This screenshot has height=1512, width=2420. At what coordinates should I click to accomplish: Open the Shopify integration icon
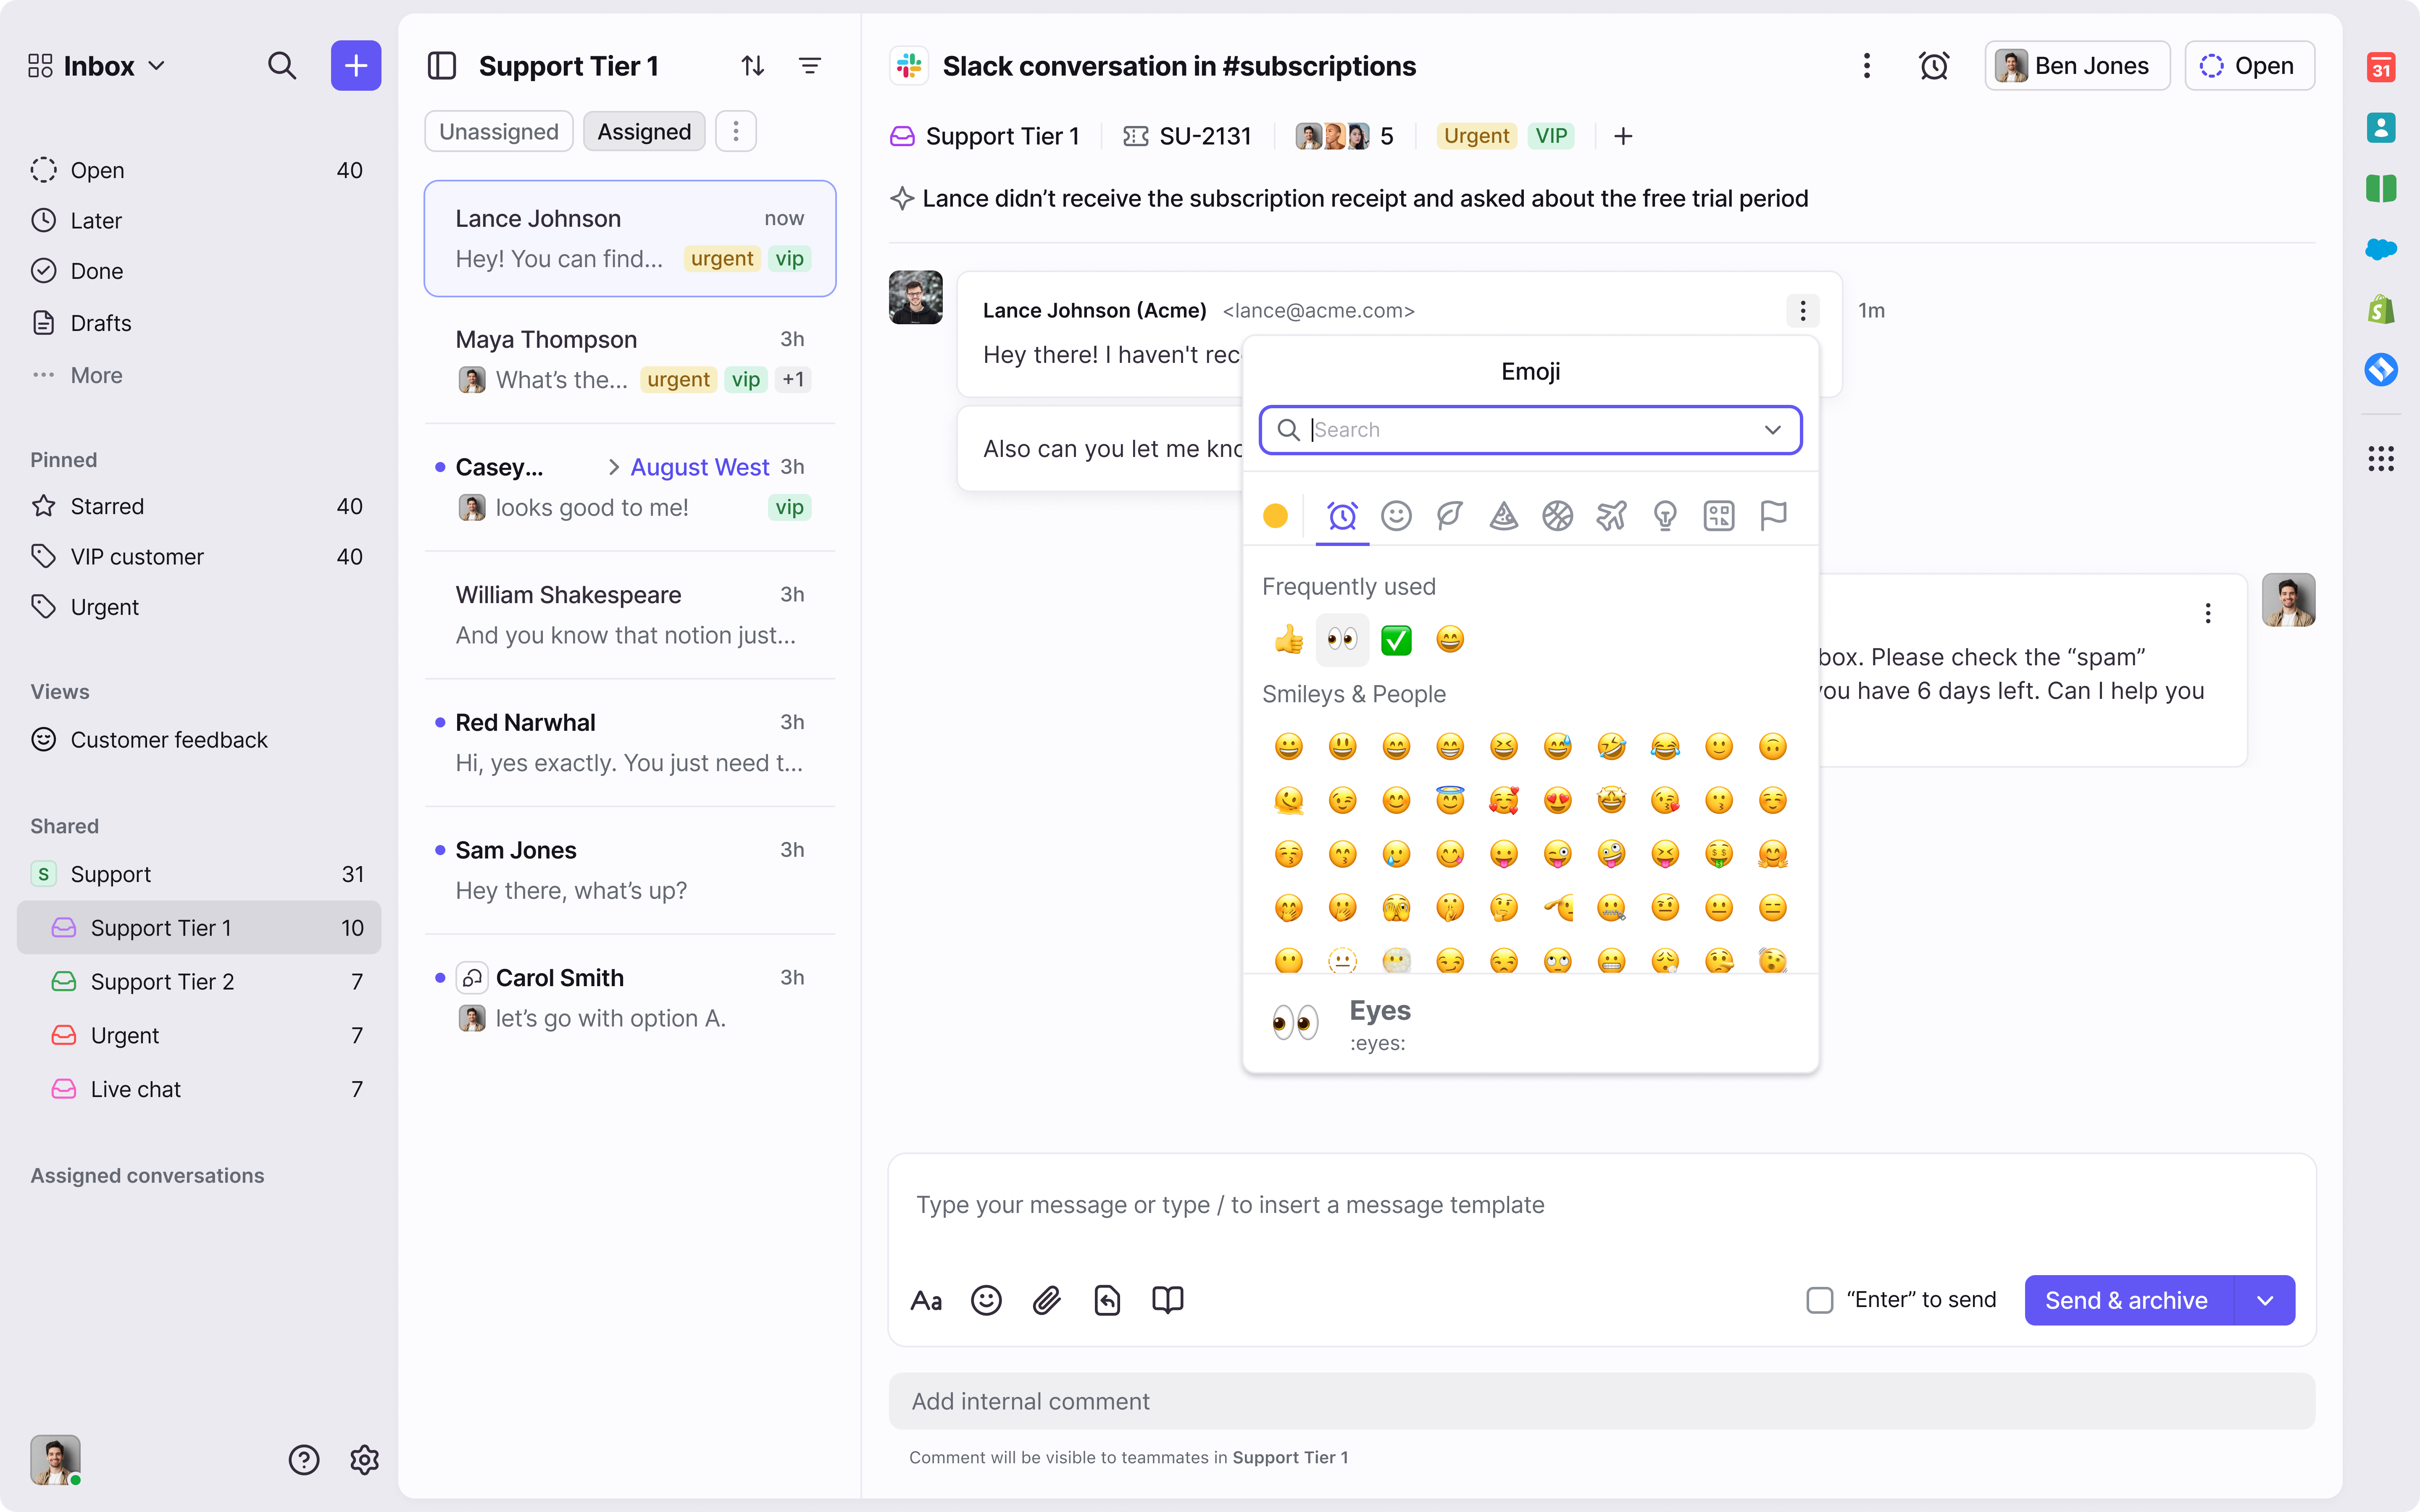point(2381,309)
